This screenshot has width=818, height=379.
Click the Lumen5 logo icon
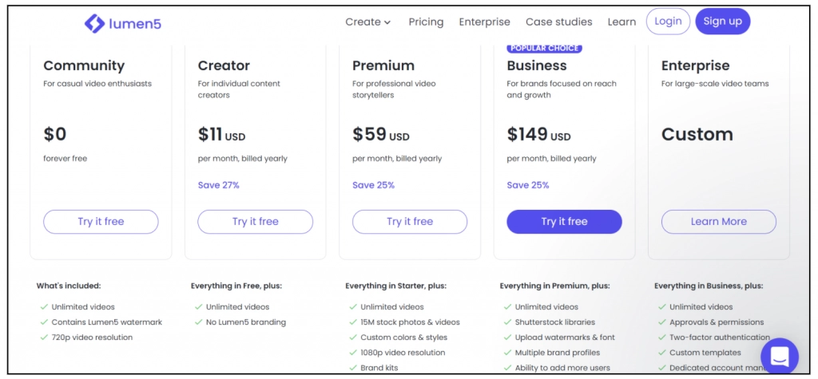point(94,23)
